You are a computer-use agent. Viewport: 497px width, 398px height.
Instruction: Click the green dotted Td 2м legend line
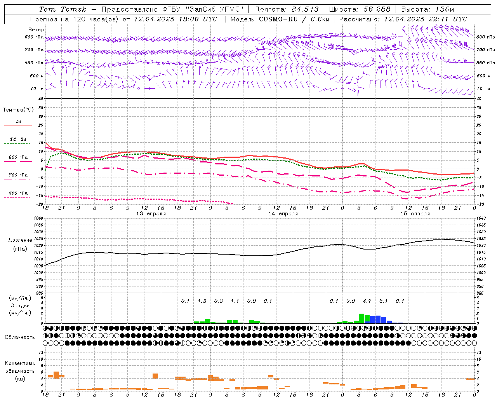(x=17, y=144)
